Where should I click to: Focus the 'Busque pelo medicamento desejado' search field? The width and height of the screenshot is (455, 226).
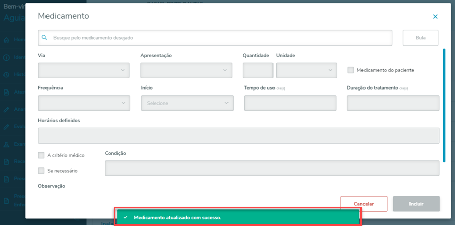(215, 38)
